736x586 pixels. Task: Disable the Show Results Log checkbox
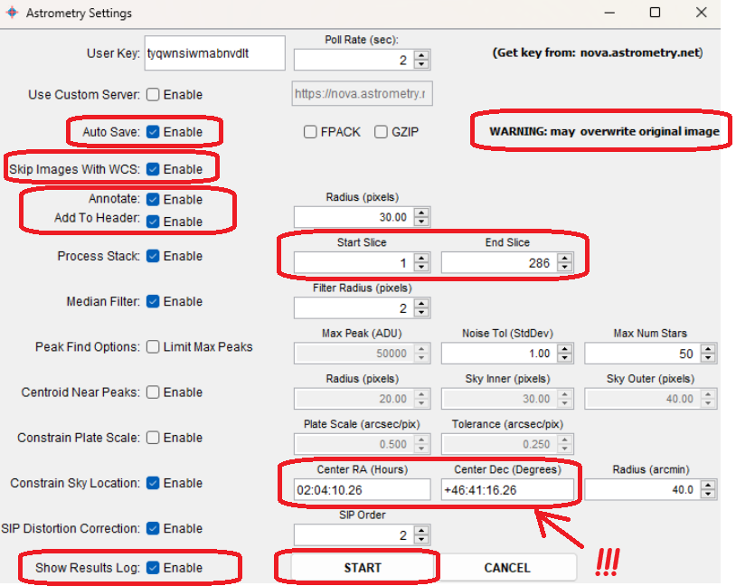pos(154,568)
